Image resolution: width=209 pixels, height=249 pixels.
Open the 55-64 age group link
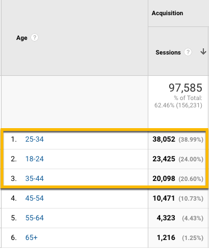click(34, 218)
